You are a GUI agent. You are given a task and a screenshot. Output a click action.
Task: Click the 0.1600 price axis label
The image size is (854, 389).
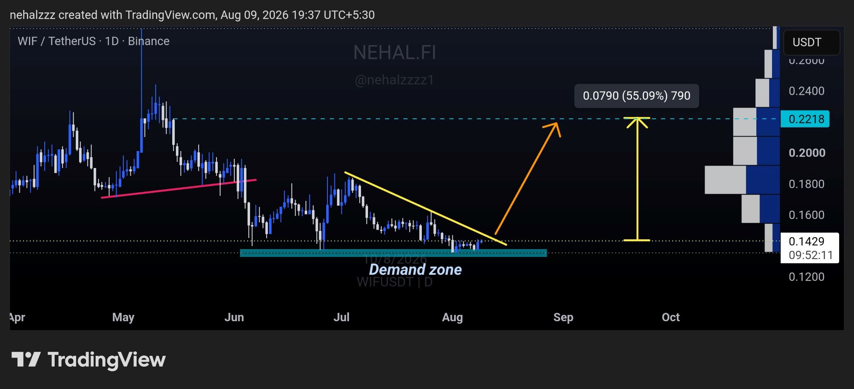pos(806,215)
